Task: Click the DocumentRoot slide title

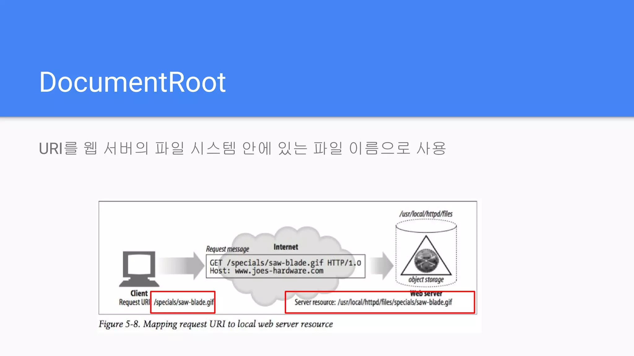Action: (132, 82)
